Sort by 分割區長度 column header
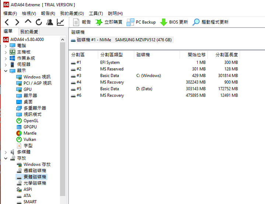The image size is (265, 204). tap(227, 55)
